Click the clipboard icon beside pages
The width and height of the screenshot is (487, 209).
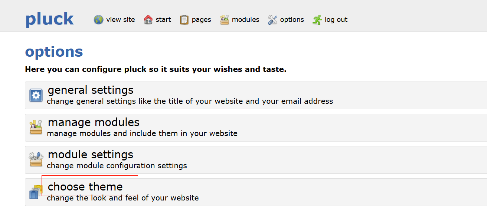click(184, 20)
